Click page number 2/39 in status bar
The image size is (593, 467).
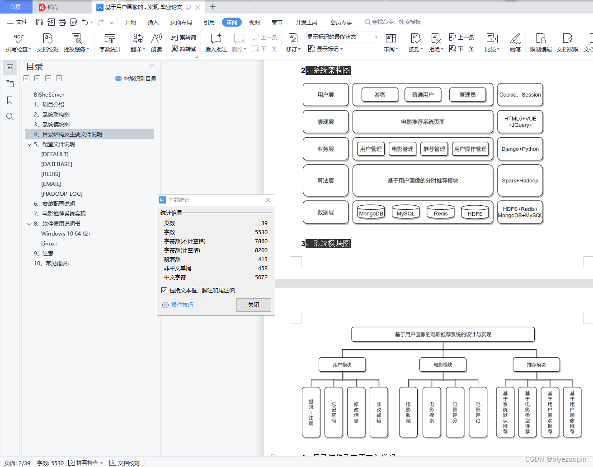pos(17,463)
